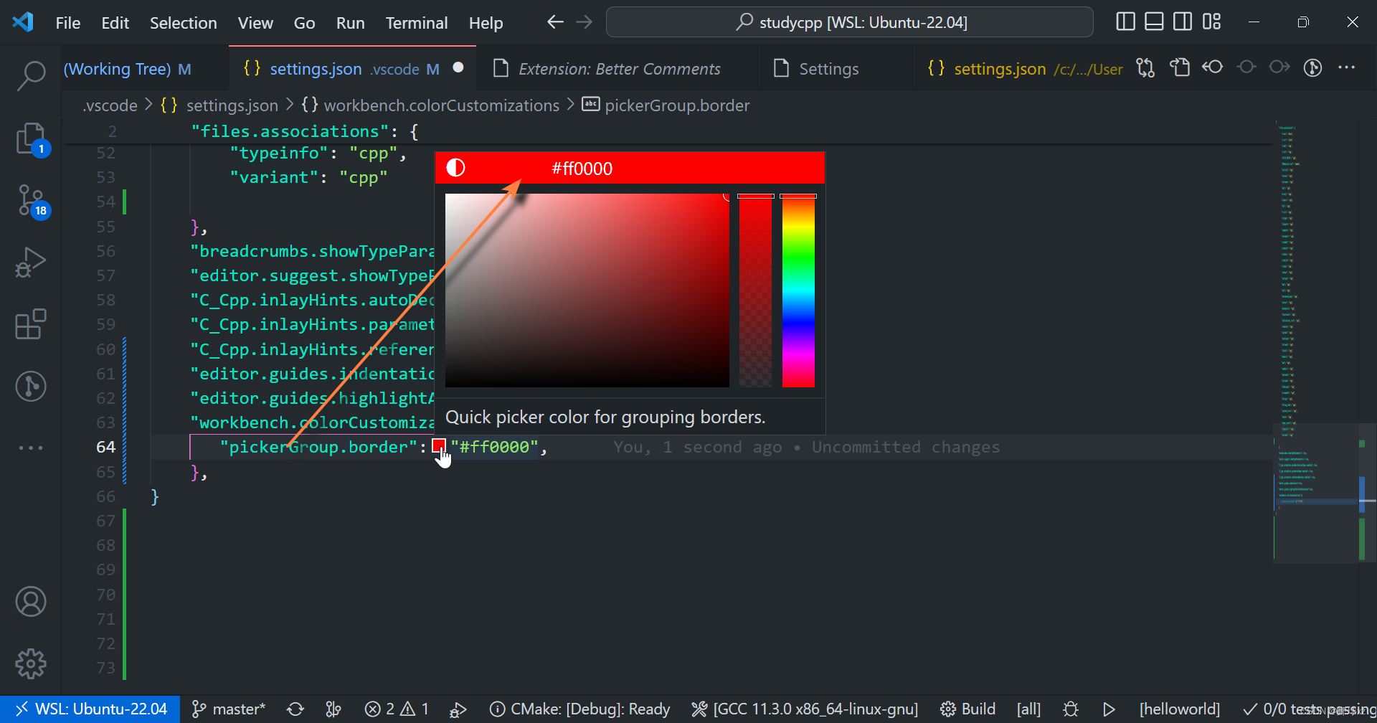Click Synchronize Changes icon in status bar

295,709
